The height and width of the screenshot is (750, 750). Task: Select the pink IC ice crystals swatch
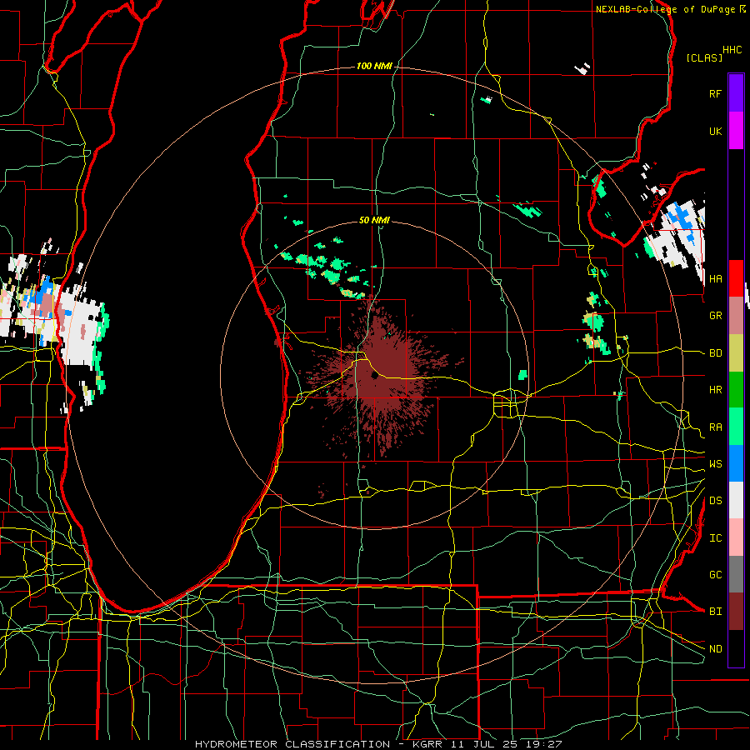736,537
